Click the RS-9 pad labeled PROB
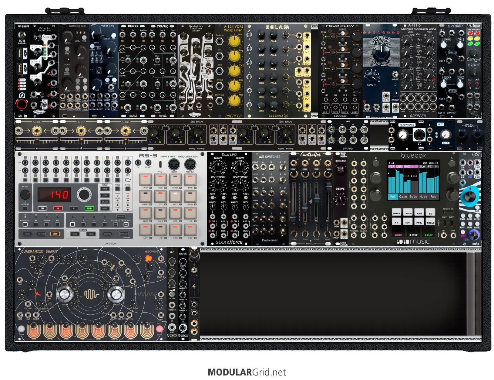This screenshot has height=380, width=494. pos(145,213)
